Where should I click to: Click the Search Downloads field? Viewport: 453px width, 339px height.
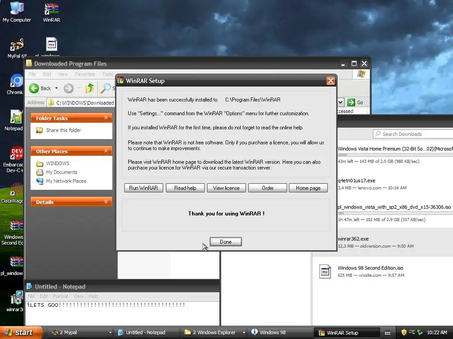413,134
